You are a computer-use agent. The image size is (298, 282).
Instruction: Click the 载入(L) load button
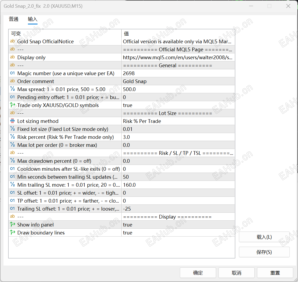(264, 237)
